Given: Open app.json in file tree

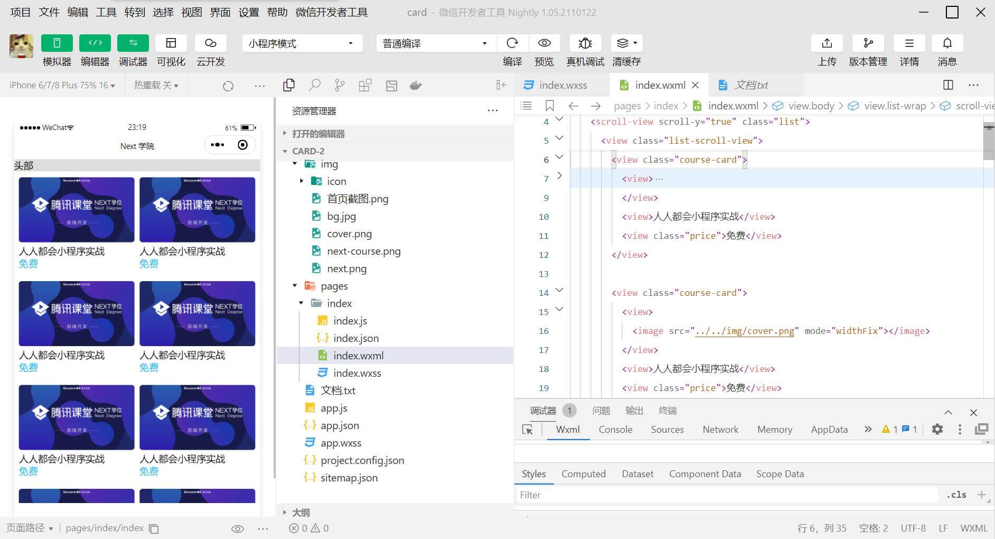Looking at the screenshot, I should coord(340,425).
